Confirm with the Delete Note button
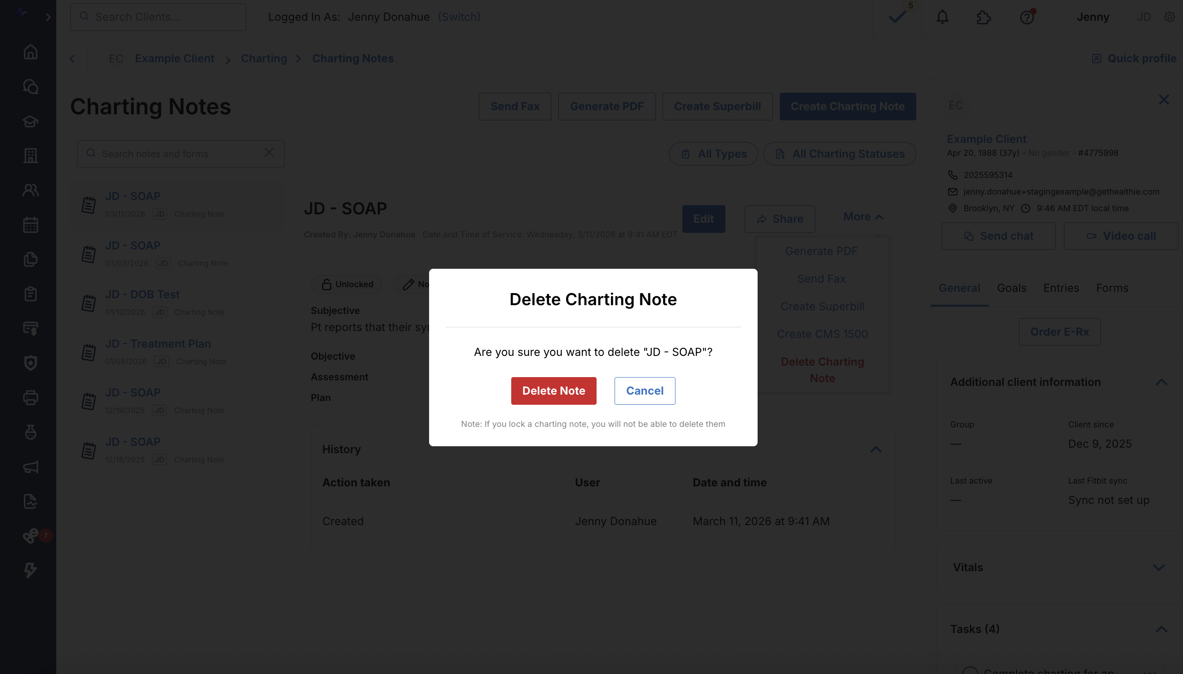The width and height of the screenshot is (1183, 674). click(554, 390)
